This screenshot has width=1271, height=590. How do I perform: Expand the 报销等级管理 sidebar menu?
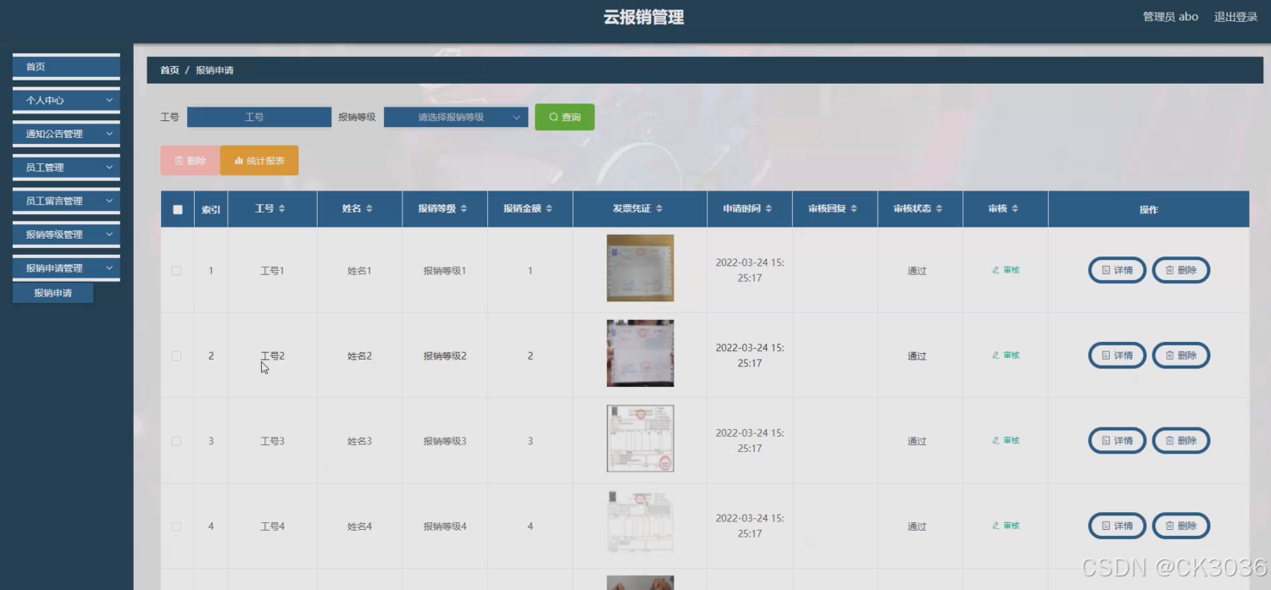point(66,234)
